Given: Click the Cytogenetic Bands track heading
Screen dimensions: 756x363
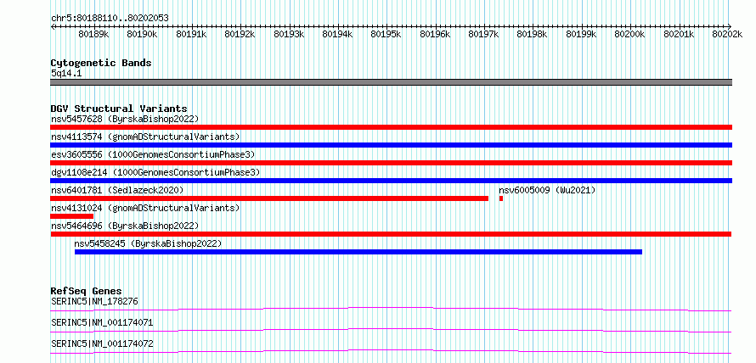Looking at the screenshot, I should click(101, 63).
